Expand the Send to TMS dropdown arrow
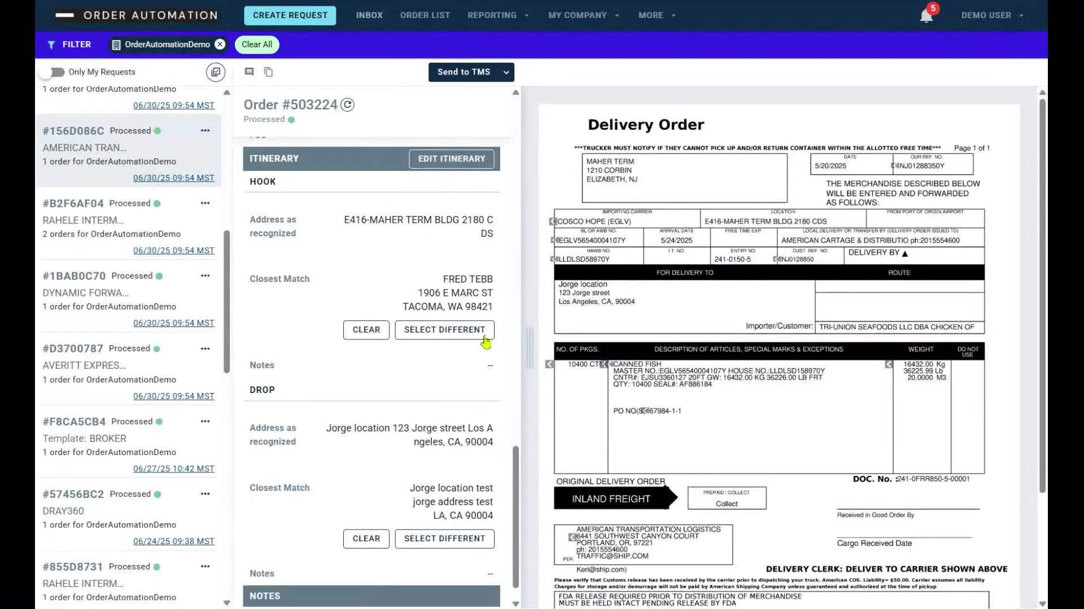Image resolution: width=1084 pixels, height=609 pixels. (506, 72)
